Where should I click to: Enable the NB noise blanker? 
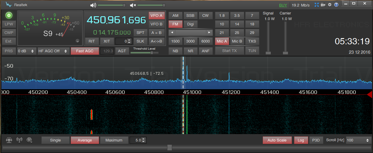pos(175,51)
